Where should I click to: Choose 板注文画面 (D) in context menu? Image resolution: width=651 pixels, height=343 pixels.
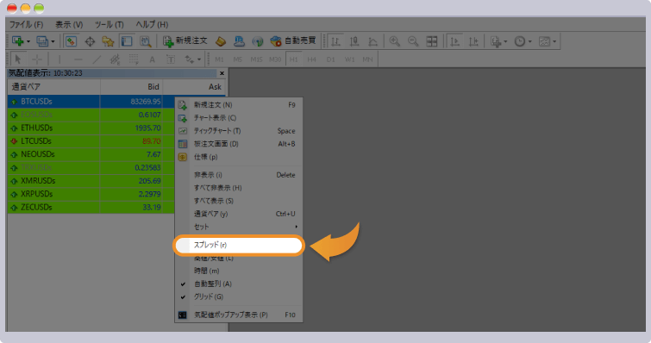click(x=239, y=144)
